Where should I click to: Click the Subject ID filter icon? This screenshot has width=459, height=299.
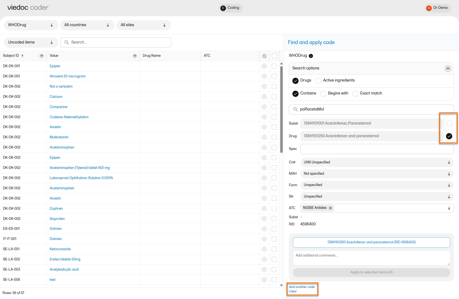[x=42, y=56]
